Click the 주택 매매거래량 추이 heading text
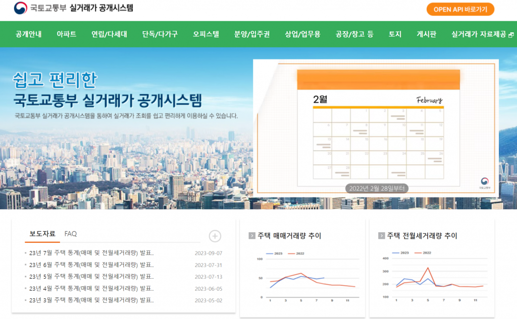 [289, 236]
